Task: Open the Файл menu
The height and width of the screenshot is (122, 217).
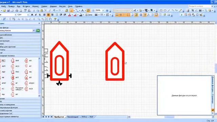Action: coord(3,6)
